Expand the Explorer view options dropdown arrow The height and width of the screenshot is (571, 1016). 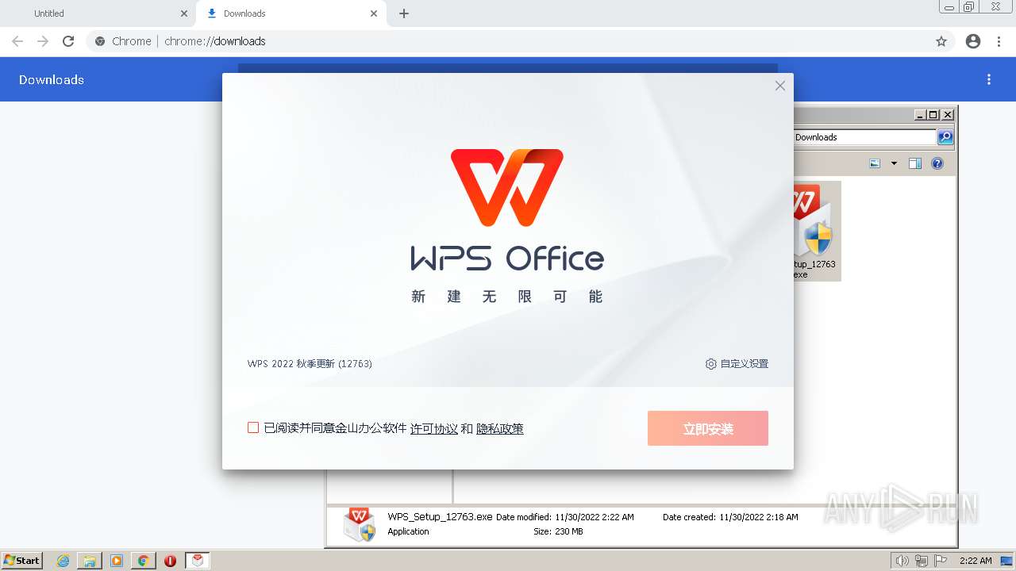pos(894,163)
